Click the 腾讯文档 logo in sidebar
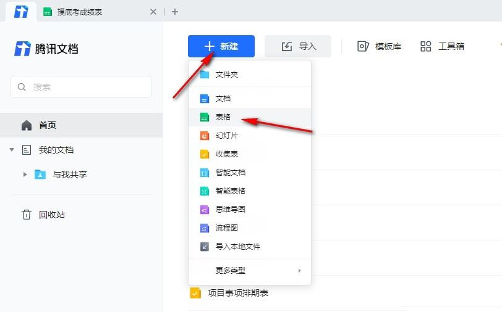 click(46, 49)
